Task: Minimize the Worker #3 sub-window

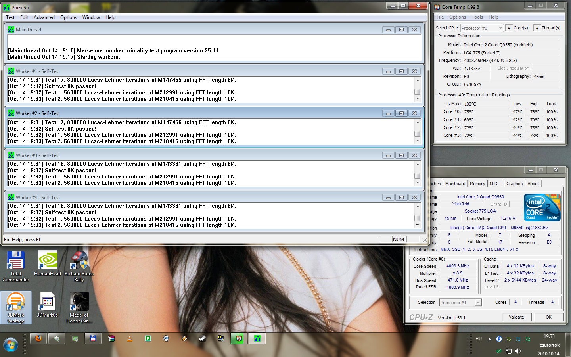Action: pyautogui.click(x=388, y=155)
